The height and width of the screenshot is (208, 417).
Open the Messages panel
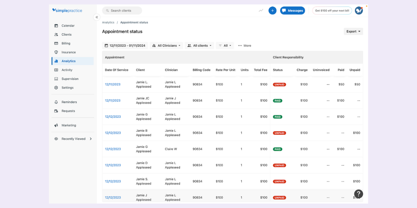(293, 10)
